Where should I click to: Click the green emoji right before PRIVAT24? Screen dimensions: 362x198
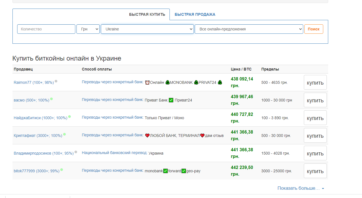point(196,82)
